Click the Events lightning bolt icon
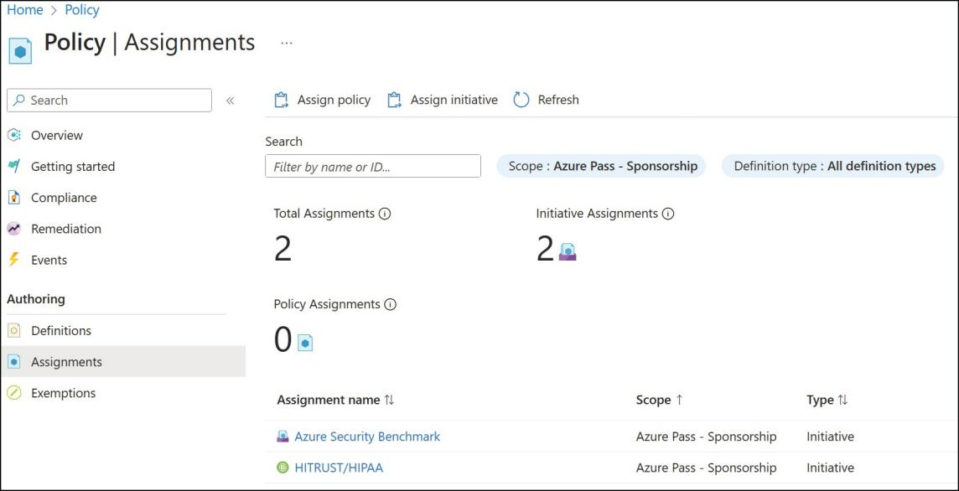 pos(14,260)
